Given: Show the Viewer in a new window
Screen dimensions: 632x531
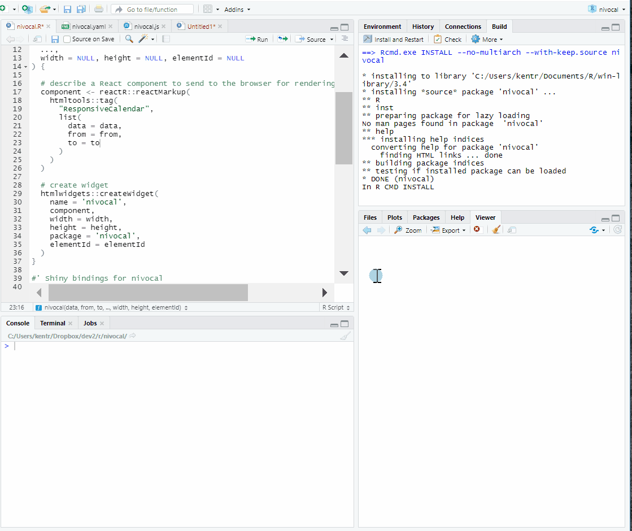Looking at the screenshot, I should (x=512, y=230).
